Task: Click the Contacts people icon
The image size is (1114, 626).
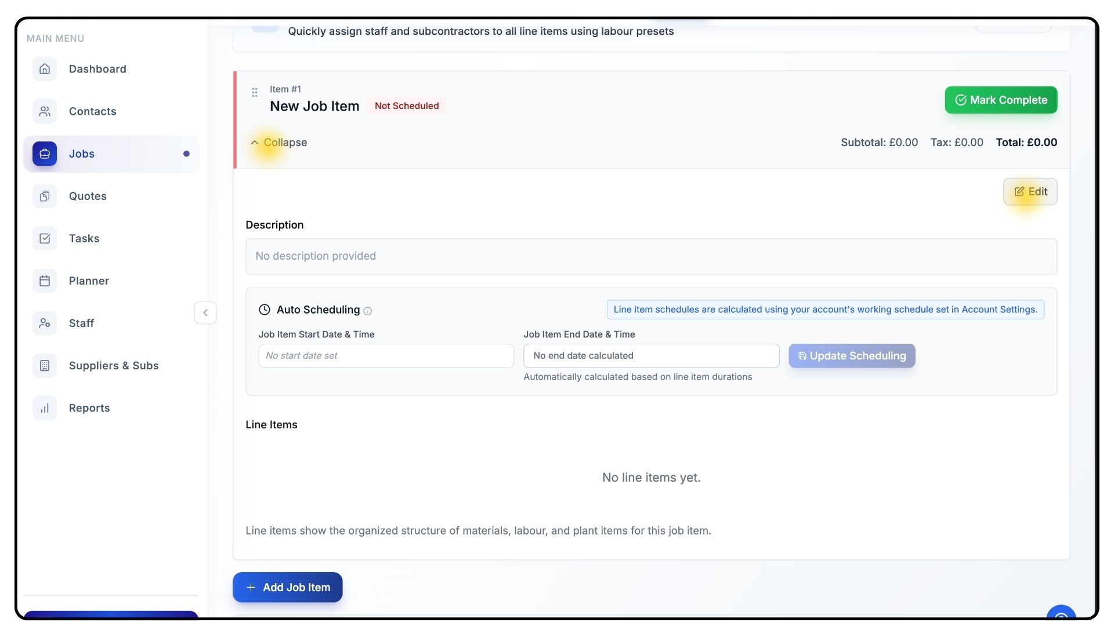Action: (45, 111)
